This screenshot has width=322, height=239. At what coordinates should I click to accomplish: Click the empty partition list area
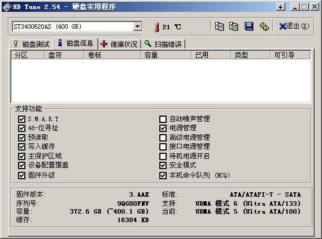[x=160, y=81]
